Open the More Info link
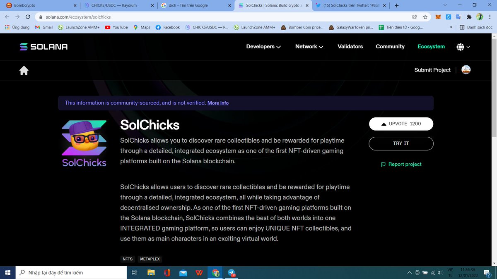The height and width of the screenshot is (279, 497). click(218, 103)
